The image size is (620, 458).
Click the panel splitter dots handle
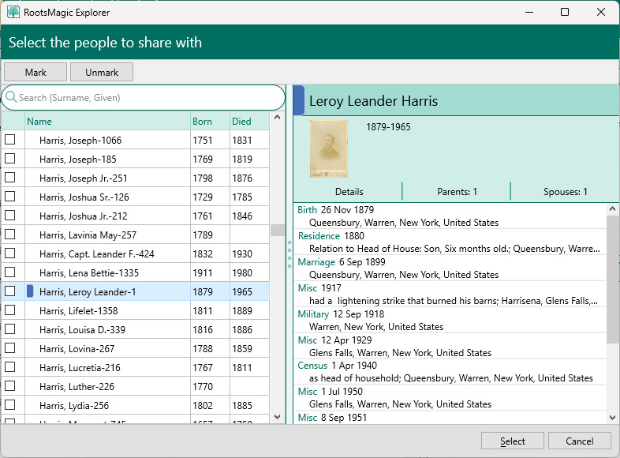click(289, 255)
